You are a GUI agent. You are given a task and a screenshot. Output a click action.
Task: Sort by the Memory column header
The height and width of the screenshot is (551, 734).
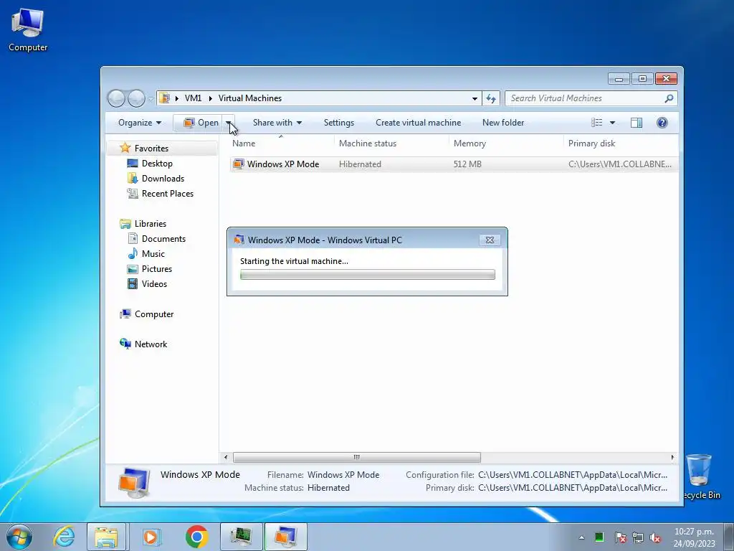(506, 143)
